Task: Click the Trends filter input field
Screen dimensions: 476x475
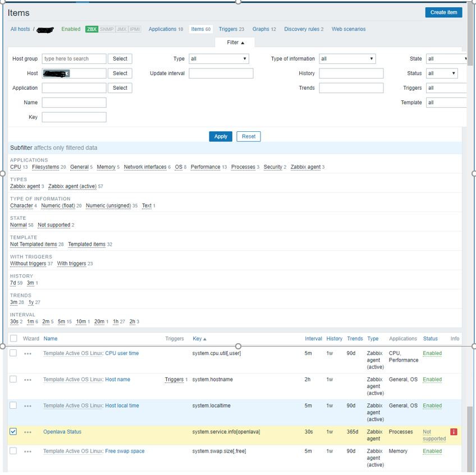Action: [x=351, y=87]
